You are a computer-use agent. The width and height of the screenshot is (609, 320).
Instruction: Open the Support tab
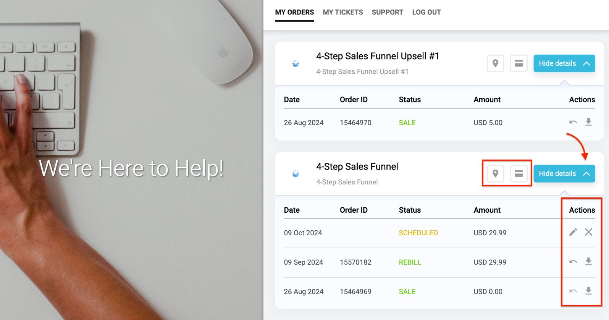click(387, 12)
